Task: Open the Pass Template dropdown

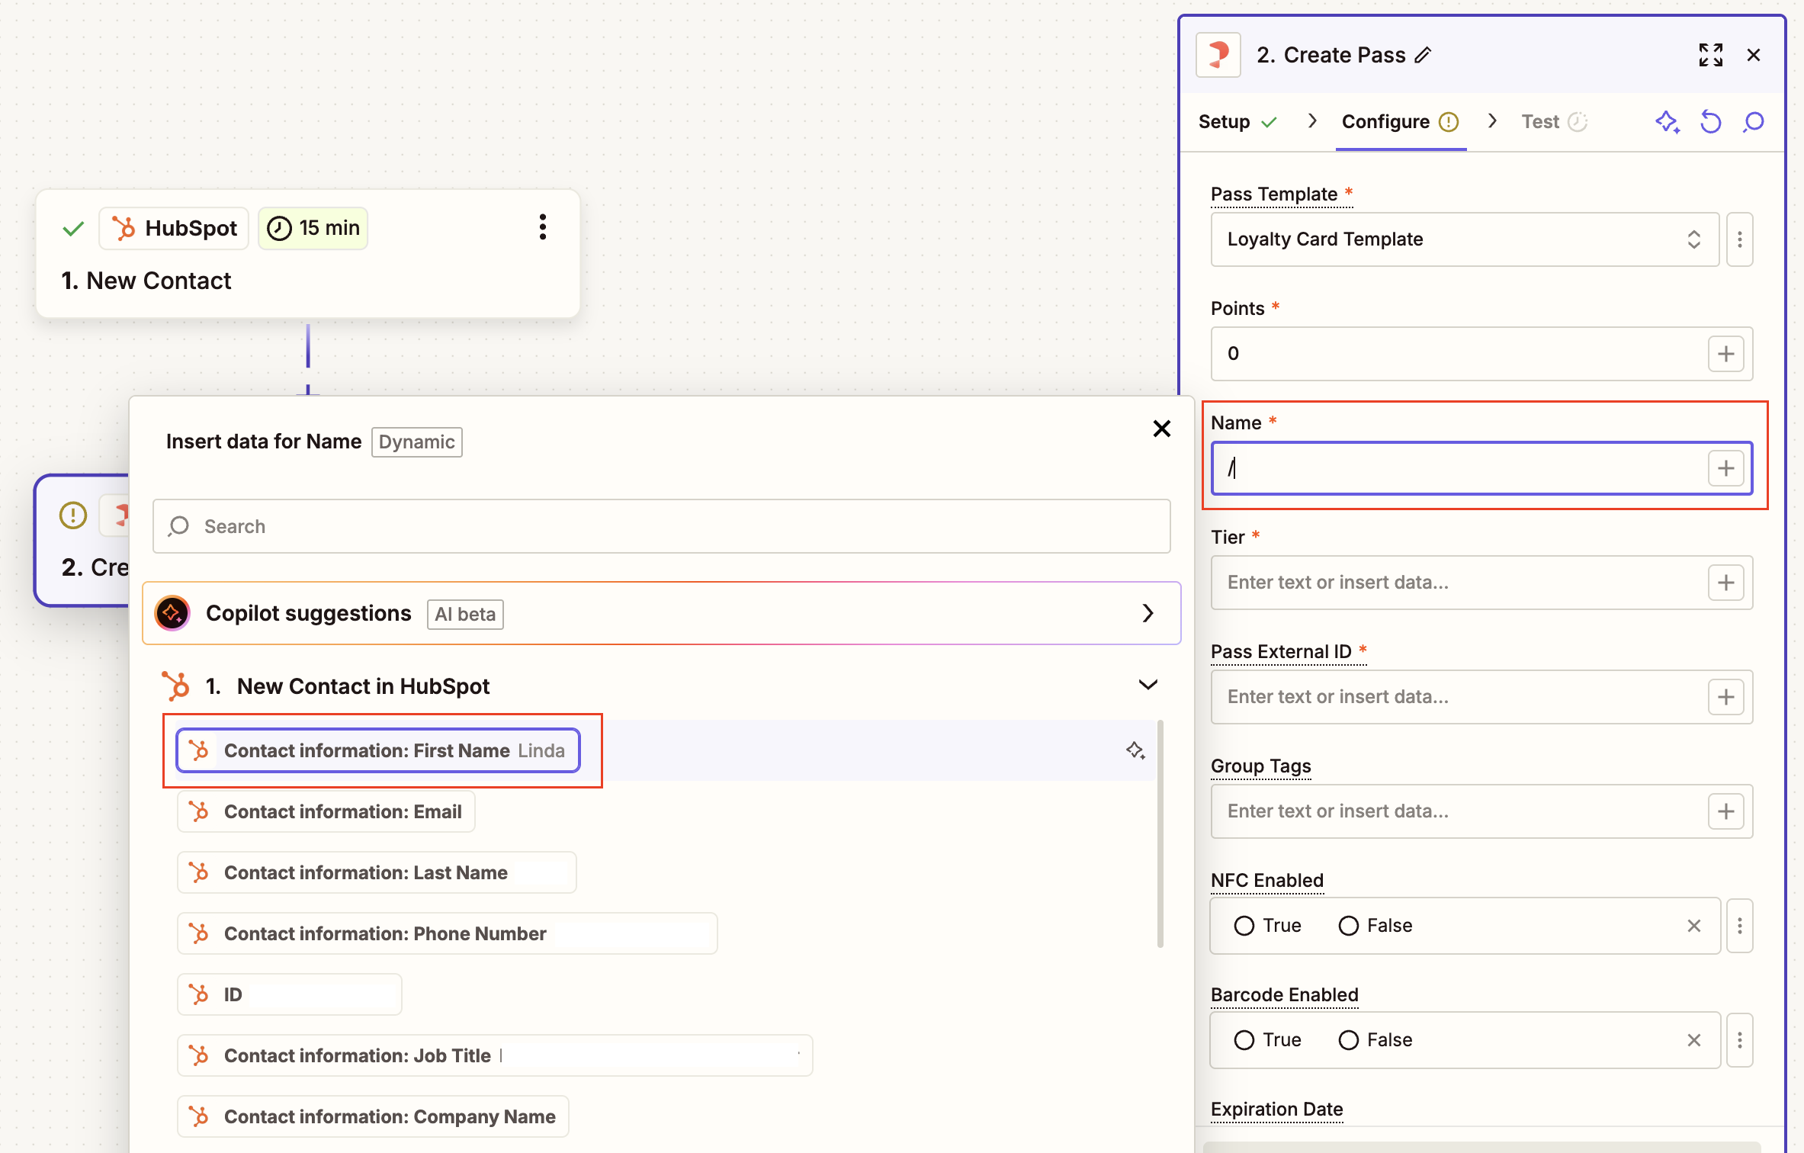Action: [x=1465, y=239]
